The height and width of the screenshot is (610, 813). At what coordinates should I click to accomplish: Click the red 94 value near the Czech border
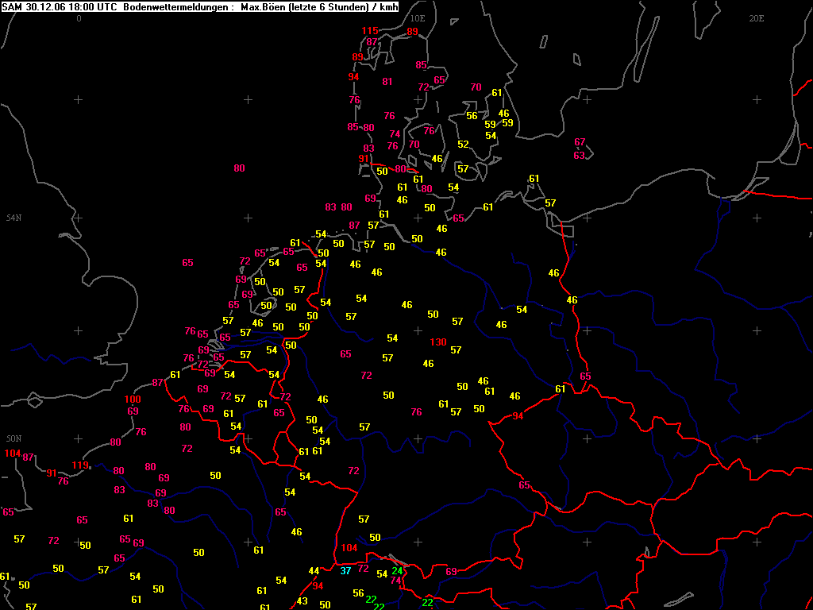(x=518, y=416)
